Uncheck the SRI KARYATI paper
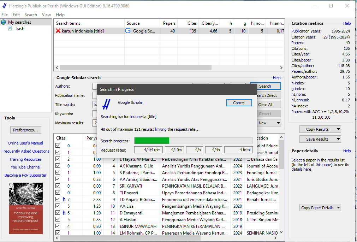 (x=58, y=186)
